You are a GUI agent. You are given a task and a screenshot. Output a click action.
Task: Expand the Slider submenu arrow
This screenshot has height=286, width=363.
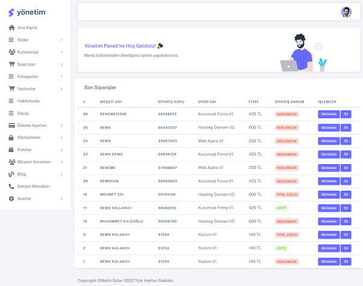click(62, 40)
